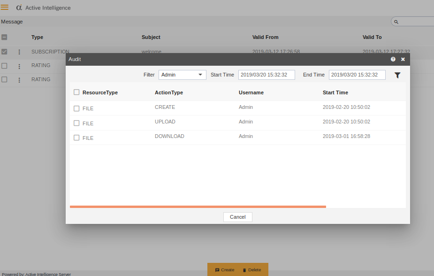Sort by the Username column header

[x=251, y=92]
